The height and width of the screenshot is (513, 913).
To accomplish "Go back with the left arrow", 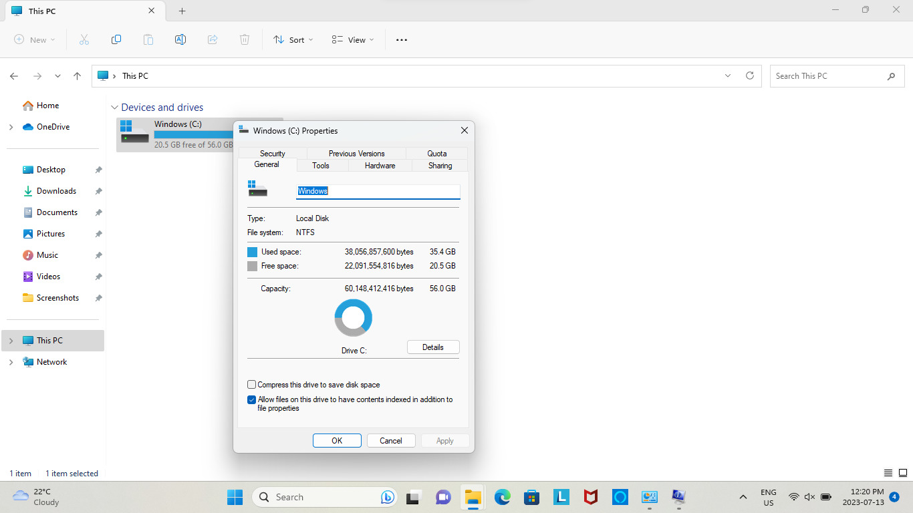I will tap(14, 76).
